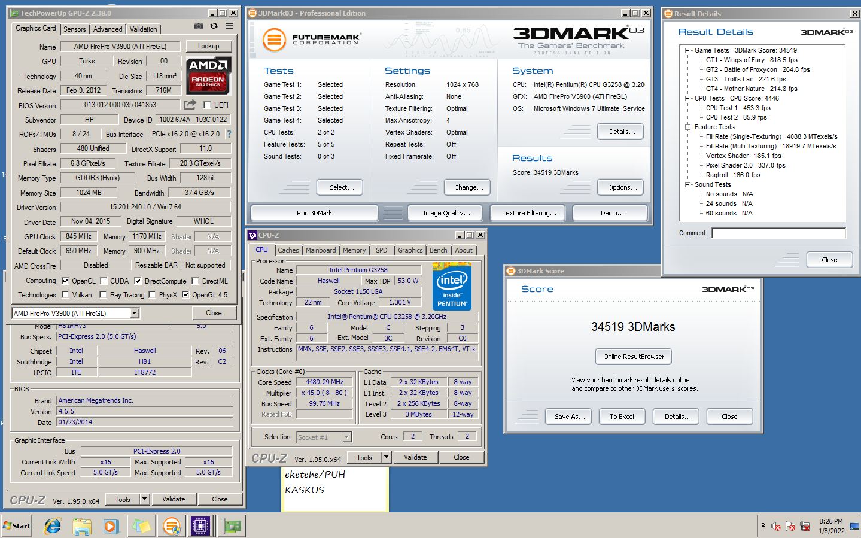Toggle the OpenGL 4.5 checkbox
The width and height of the screenshot is (861, 538).
(x=185, y=294)
